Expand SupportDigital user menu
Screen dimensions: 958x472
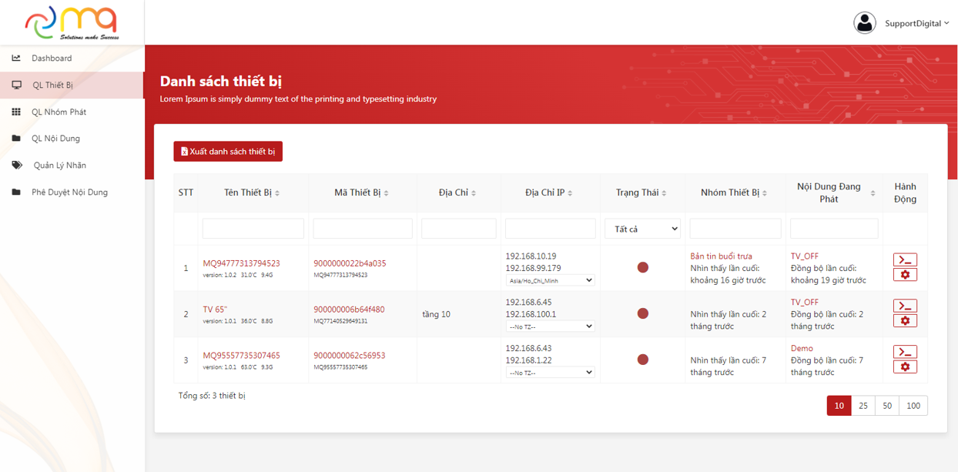[916, 23]
